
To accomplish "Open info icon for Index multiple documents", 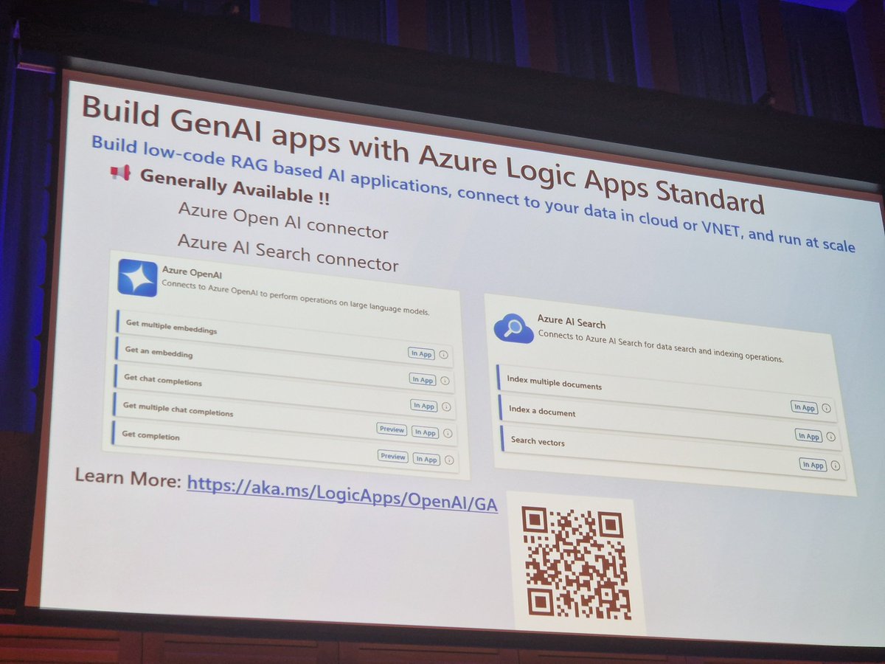I will (x=827, y=407).
